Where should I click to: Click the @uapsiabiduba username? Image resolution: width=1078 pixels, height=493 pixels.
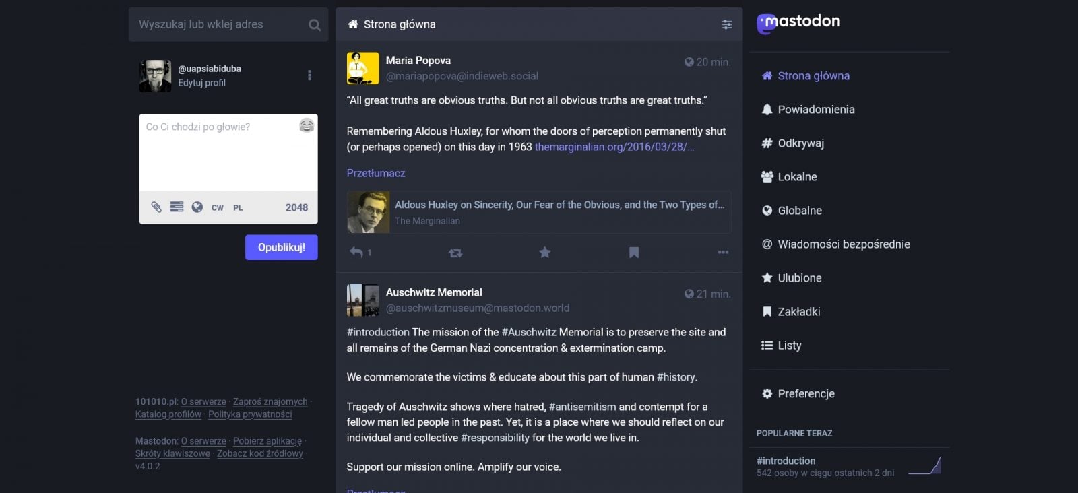210,69
